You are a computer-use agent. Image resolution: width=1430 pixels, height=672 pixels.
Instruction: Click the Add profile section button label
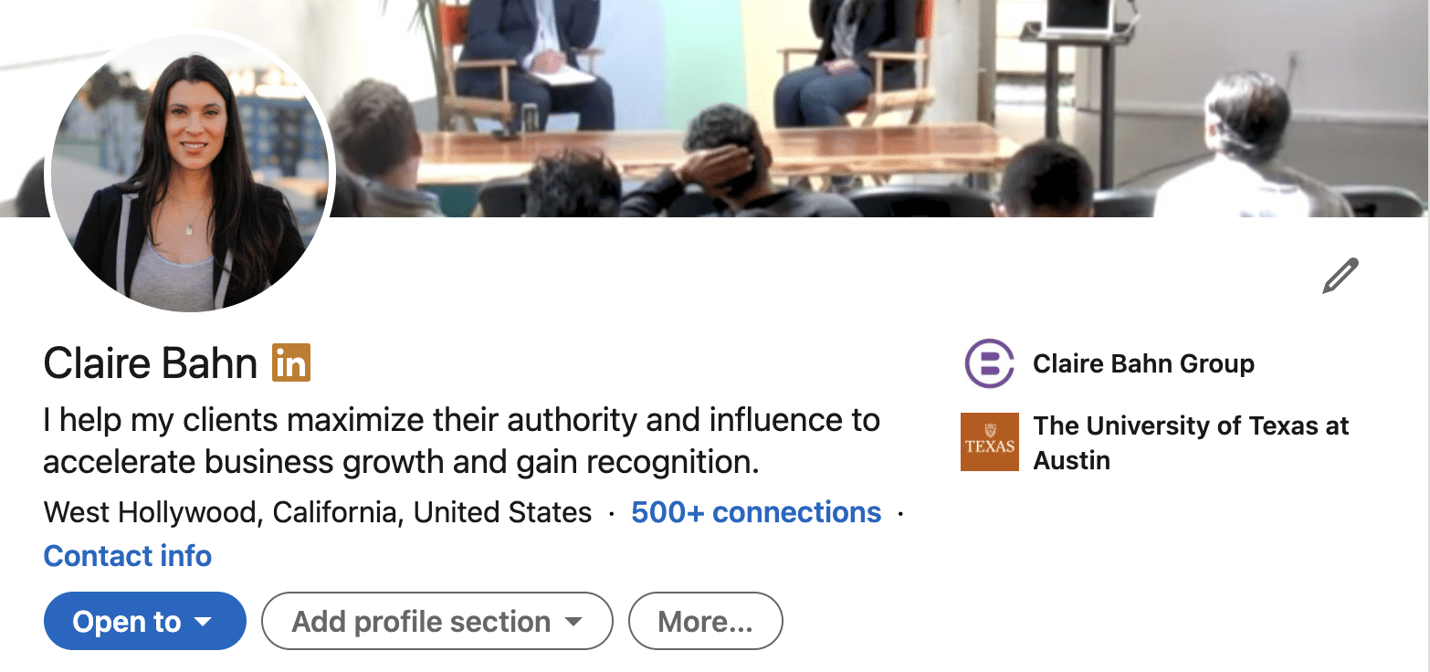[x=421, y=622]
